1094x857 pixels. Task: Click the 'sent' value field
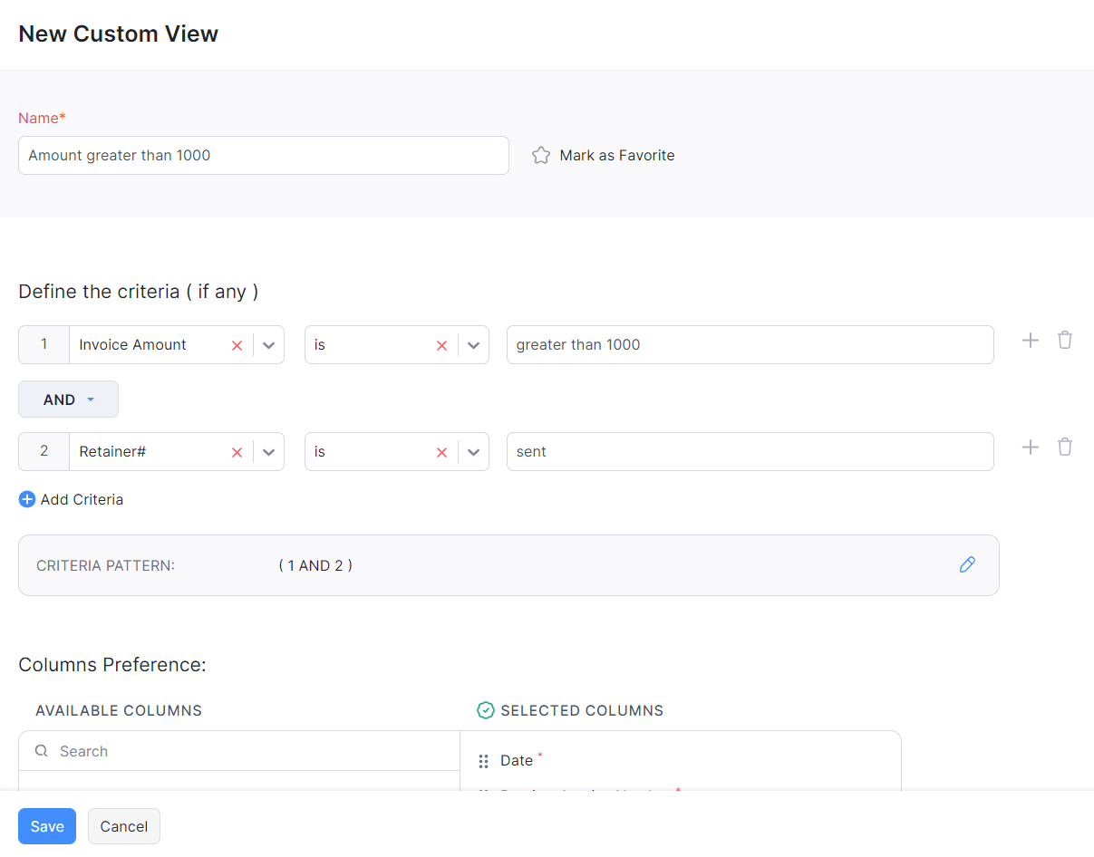pos(750,451)
